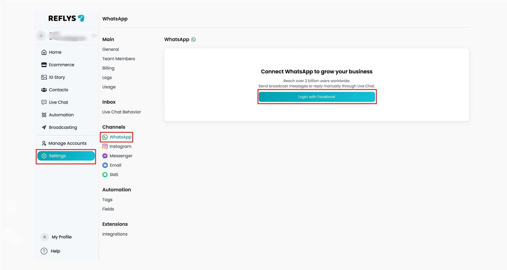Click the SMS channel icon

[105, 175]
